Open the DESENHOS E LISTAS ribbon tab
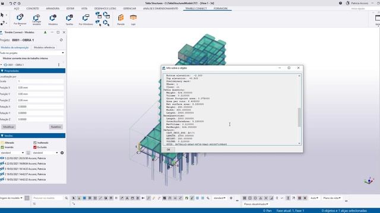This screenshot has height=213, width=380. pos(105,8)
